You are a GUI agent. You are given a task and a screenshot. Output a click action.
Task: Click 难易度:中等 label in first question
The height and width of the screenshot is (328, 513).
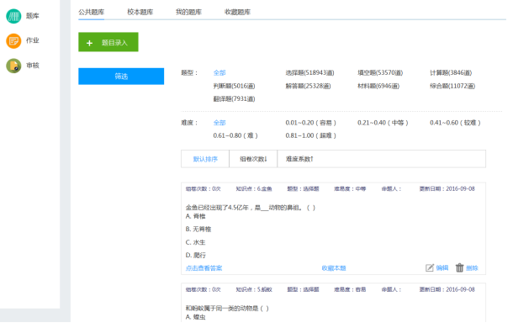(x=350, y=189)
